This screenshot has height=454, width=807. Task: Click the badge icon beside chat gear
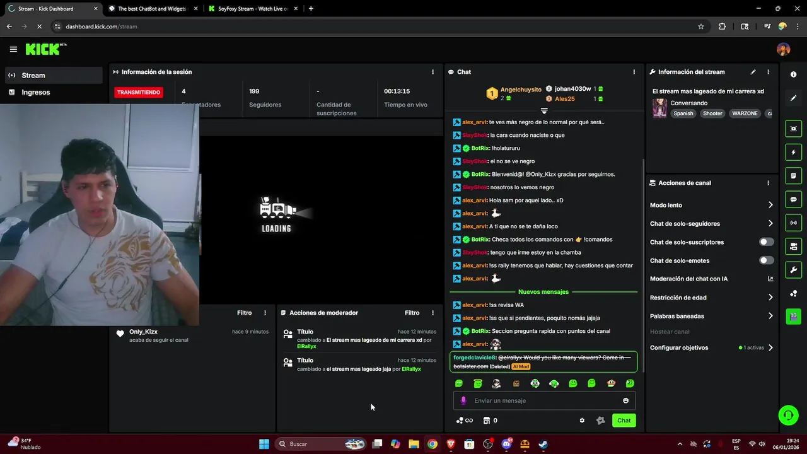600,421
